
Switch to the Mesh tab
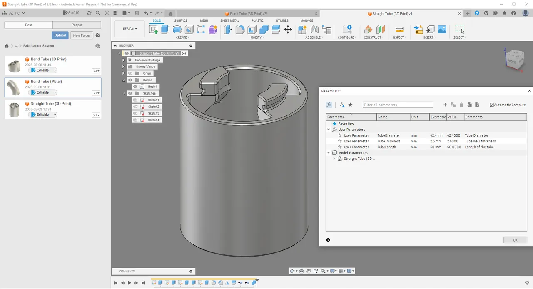[204, 20]
